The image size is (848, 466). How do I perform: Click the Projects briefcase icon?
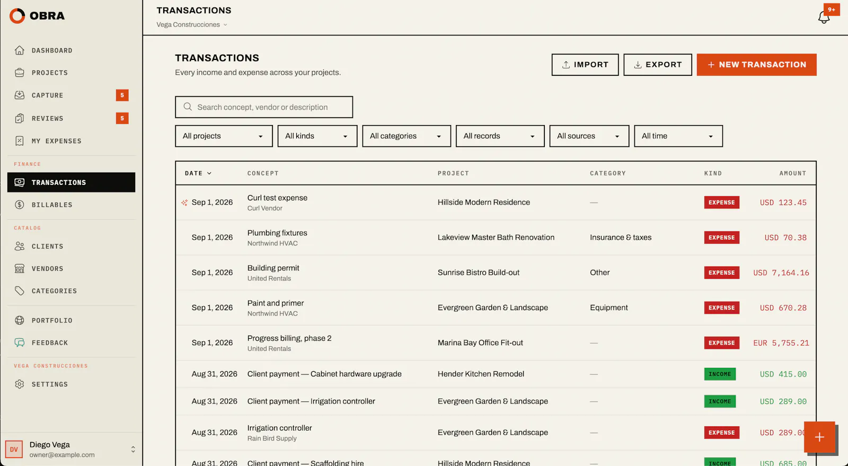(x=20, y=73)
